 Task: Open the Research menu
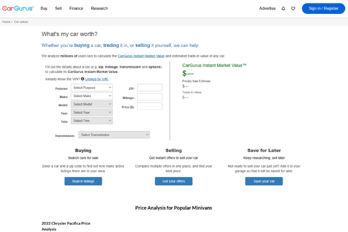click(99, 8)
